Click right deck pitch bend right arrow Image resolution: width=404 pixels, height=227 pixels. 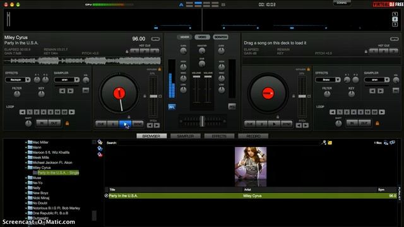[x=306, y=125]
